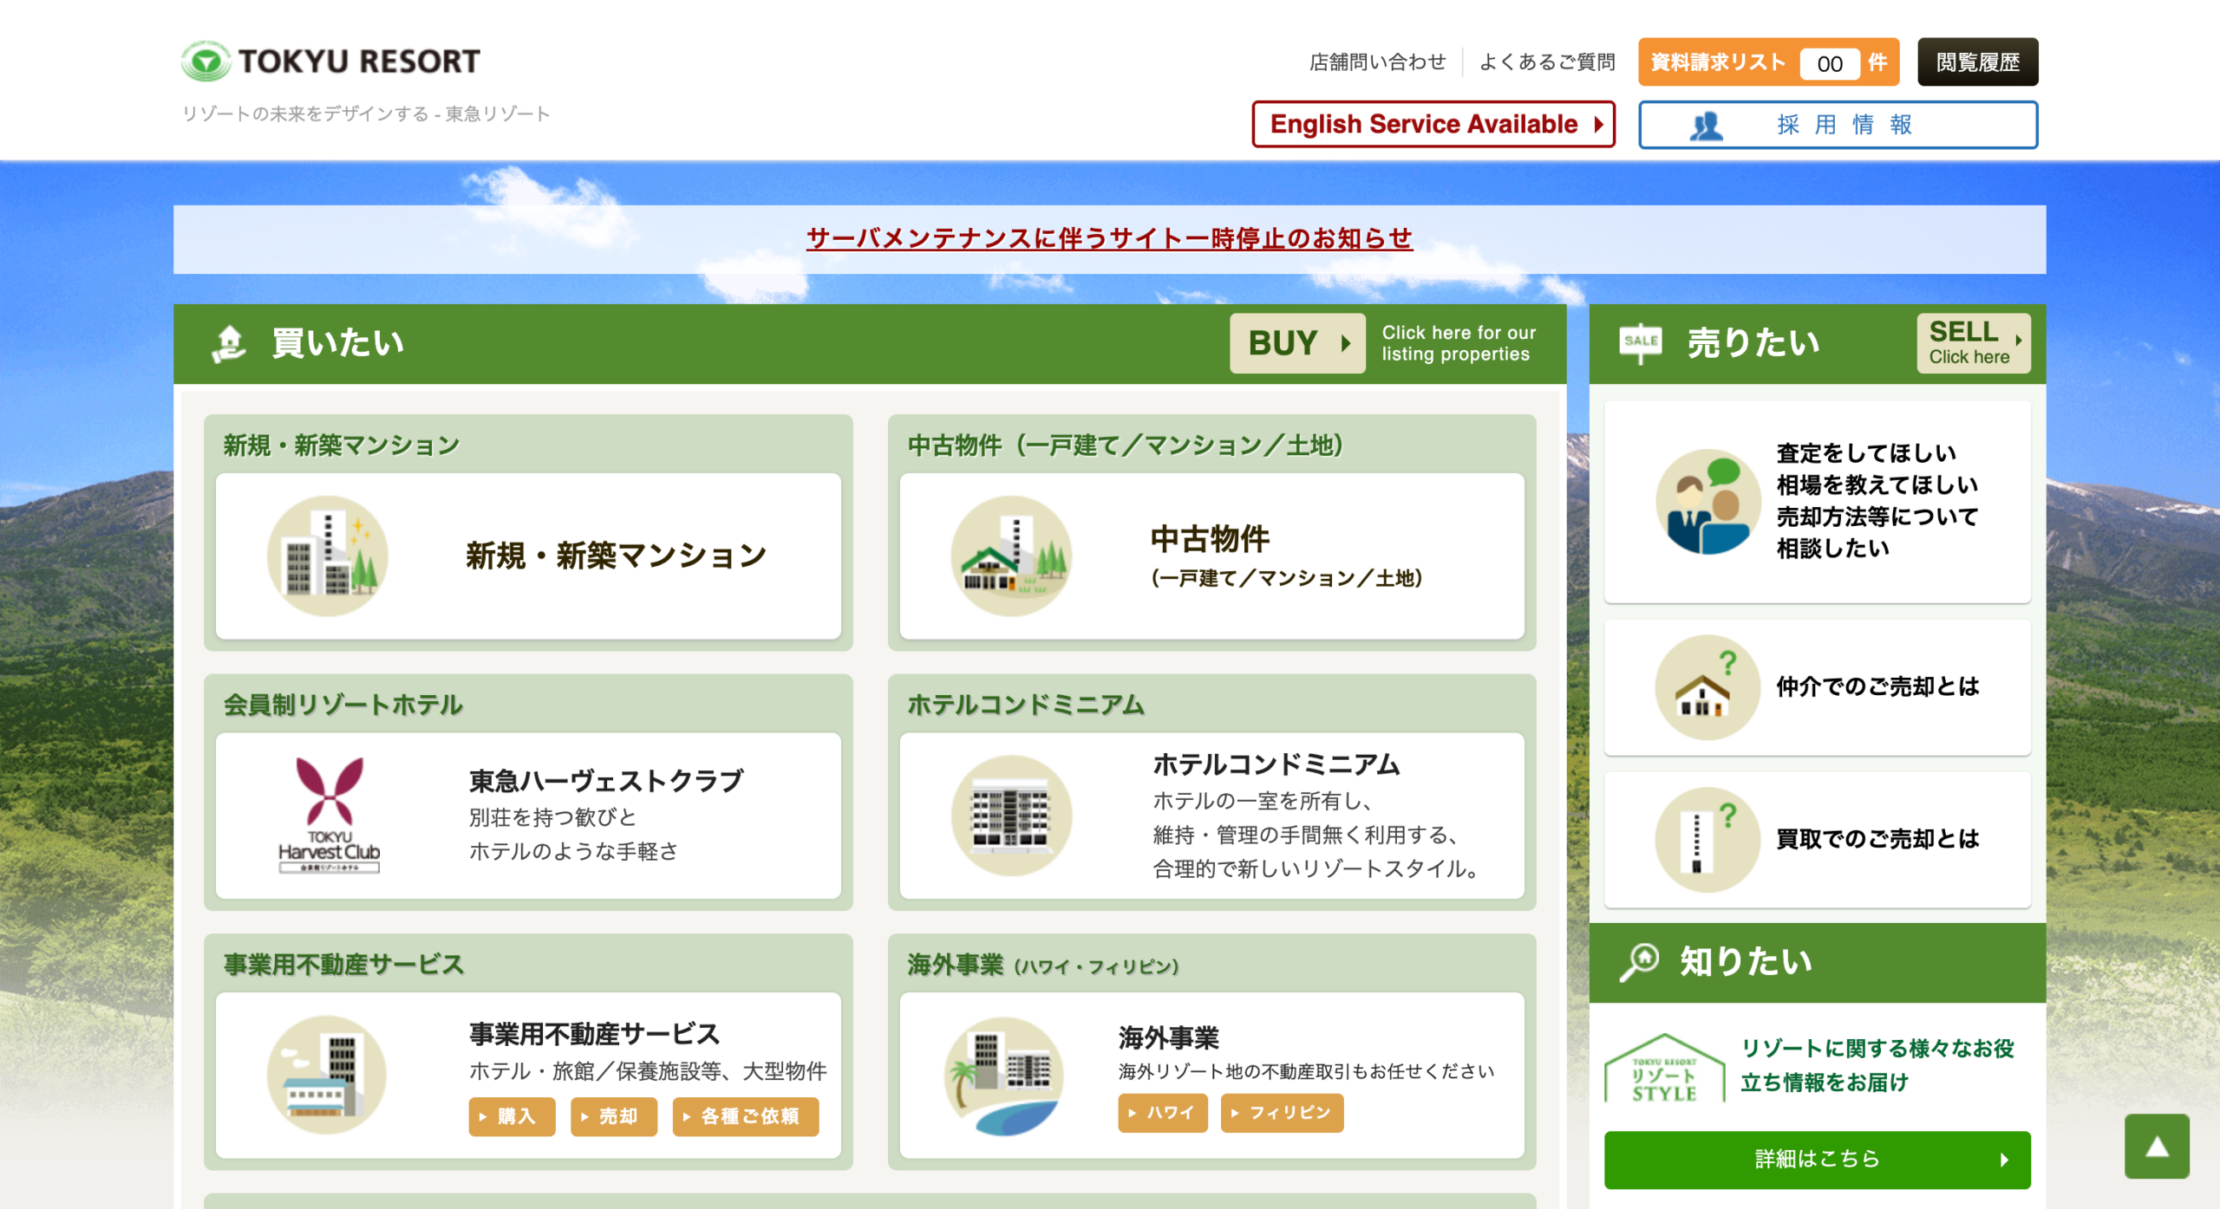Open ホテルコンドミニアム card title
This screenshot has height=1209, width=2220.
pyautogui.click(x=1276, y=764)
